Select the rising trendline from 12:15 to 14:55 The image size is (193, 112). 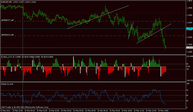pos(154,34)
